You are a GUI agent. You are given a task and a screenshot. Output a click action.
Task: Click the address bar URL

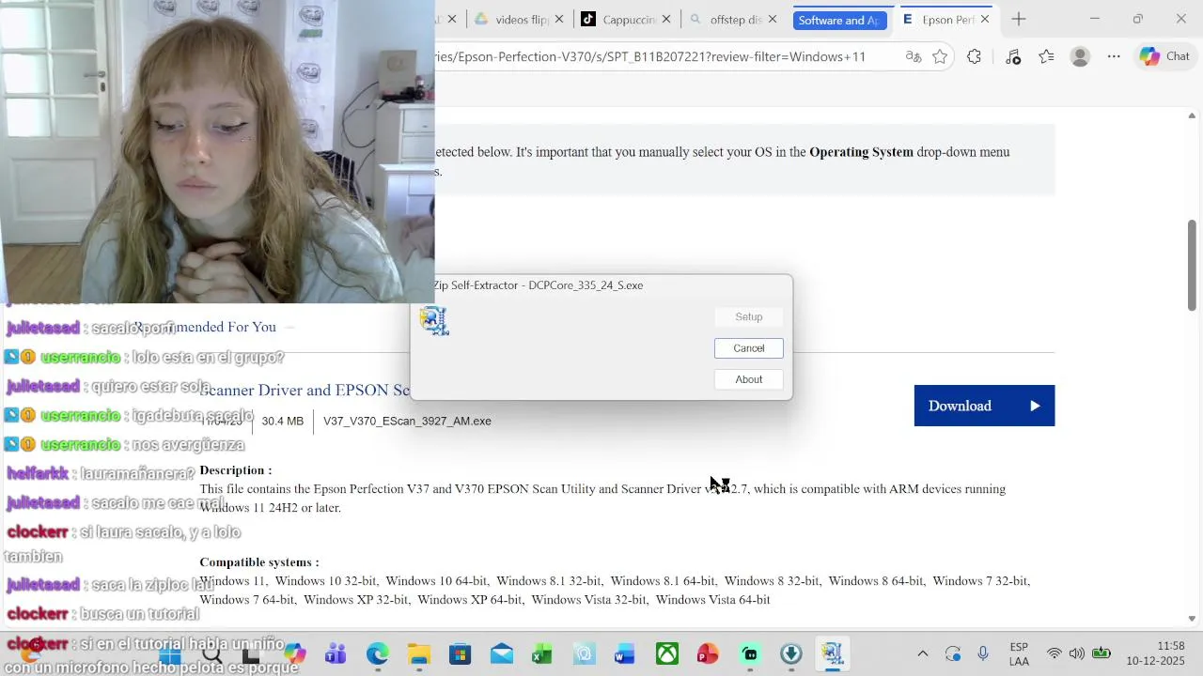click(x=650, y=56)
